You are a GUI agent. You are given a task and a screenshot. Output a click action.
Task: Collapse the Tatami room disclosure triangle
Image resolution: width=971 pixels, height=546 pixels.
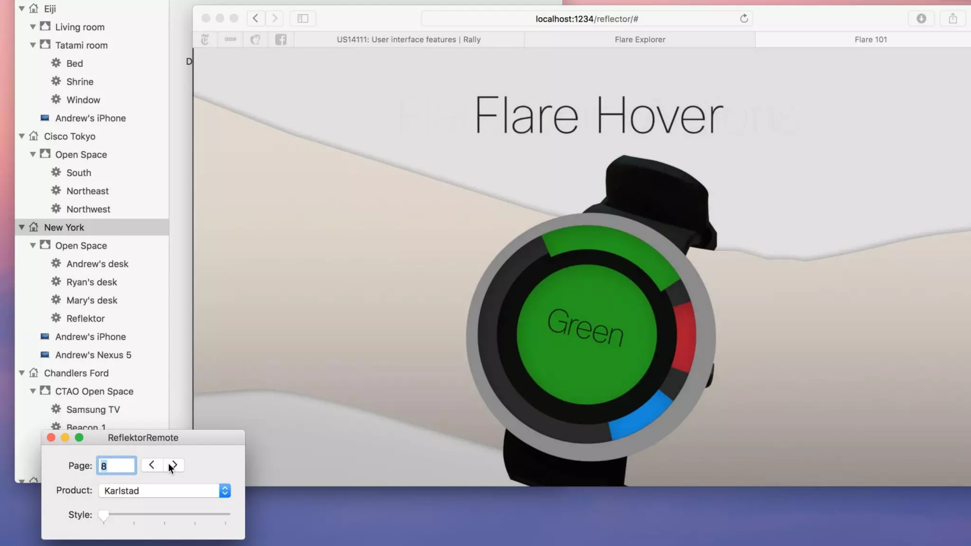(x=33, y=45)
